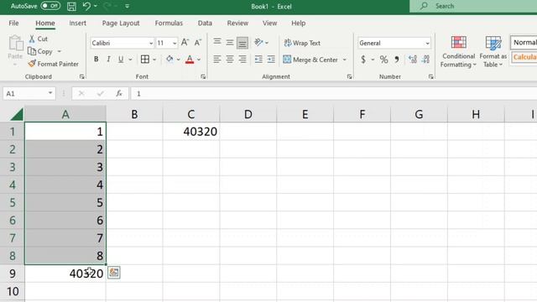Toggle Underline formatting
537x302 pixels.
click(x=121, y=60)
